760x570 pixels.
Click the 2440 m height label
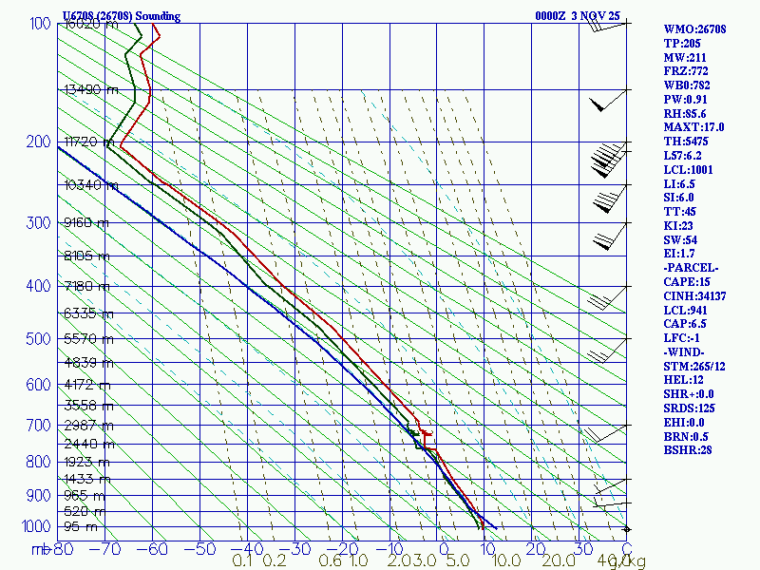89,444
